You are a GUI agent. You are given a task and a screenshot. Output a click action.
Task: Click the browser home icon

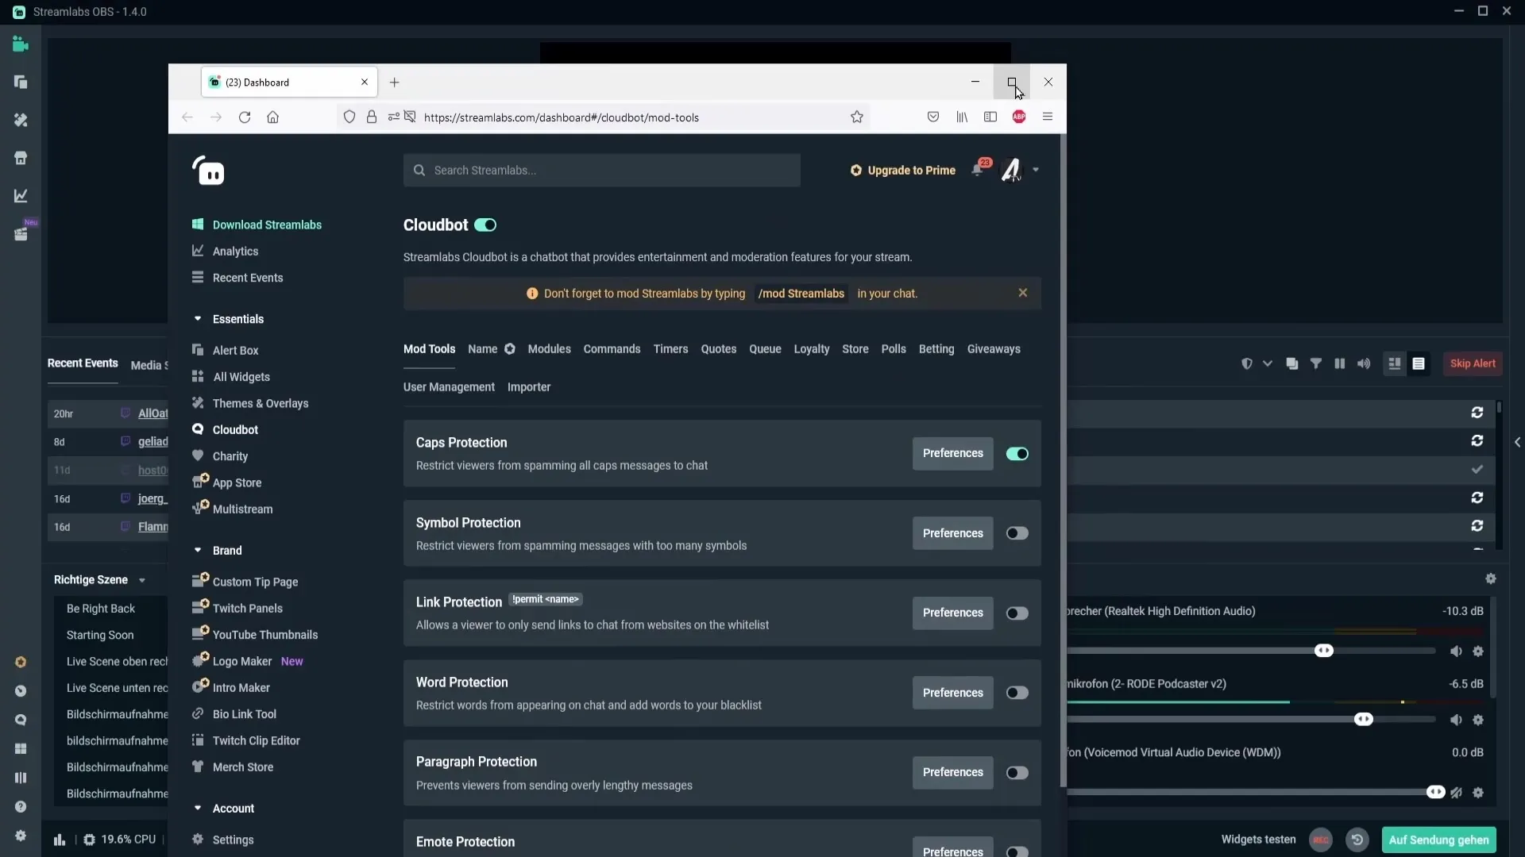(272, 117)
